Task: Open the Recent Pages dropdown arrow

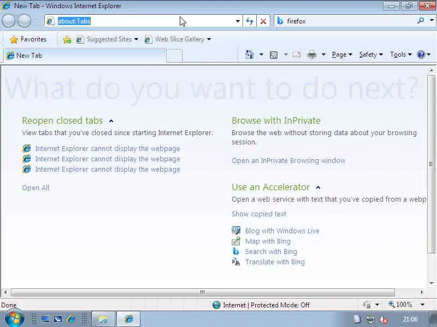Action: coord(36,21)
